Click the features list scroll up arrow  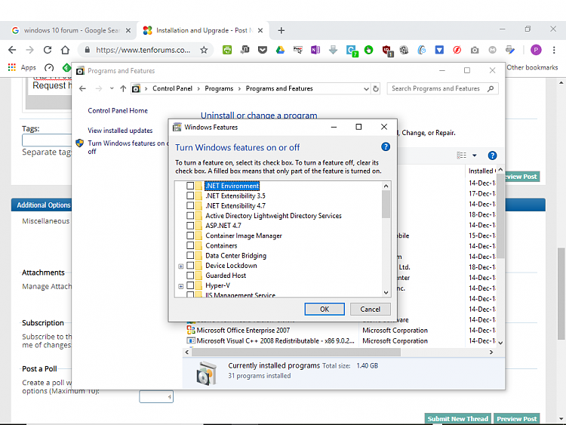(386, 186)
